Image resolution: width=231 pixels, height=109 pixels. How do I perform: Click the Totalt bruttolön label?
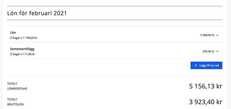(15, 102)
